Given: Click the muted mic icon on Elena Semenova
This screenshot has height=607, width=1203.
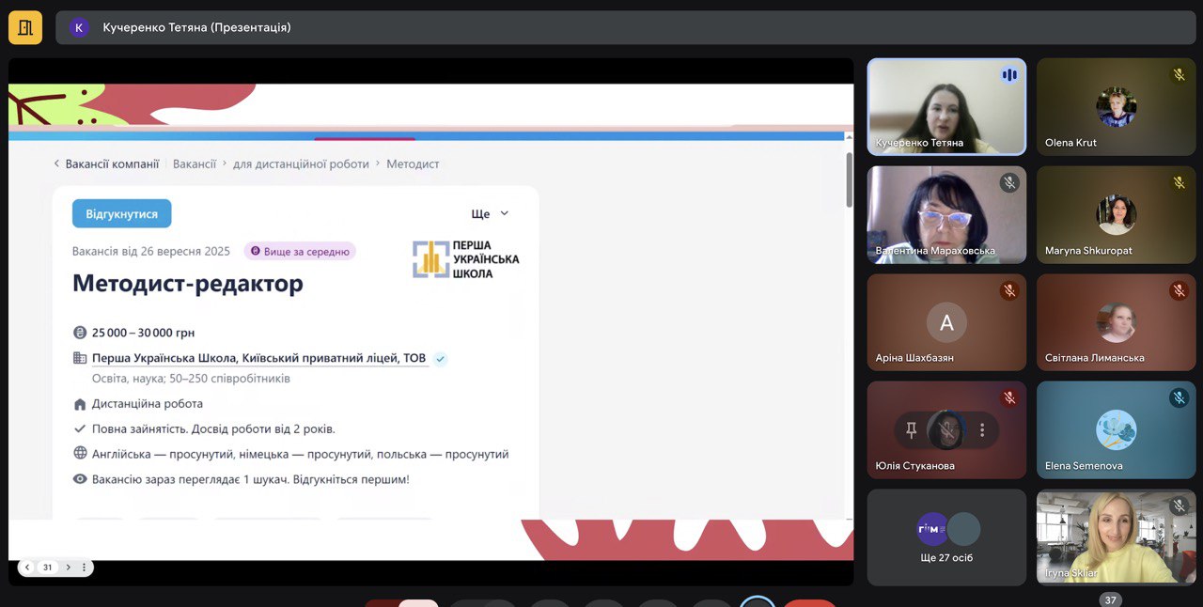Looking at the screenshot, I should click(1179, 398).
